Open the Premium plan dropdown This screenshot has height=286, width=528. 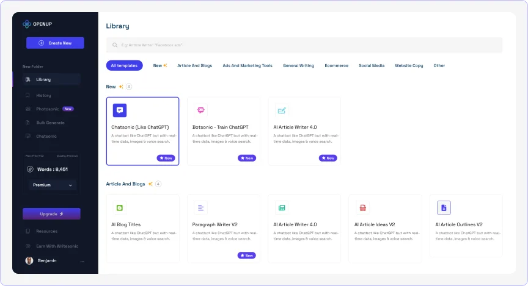51,185
